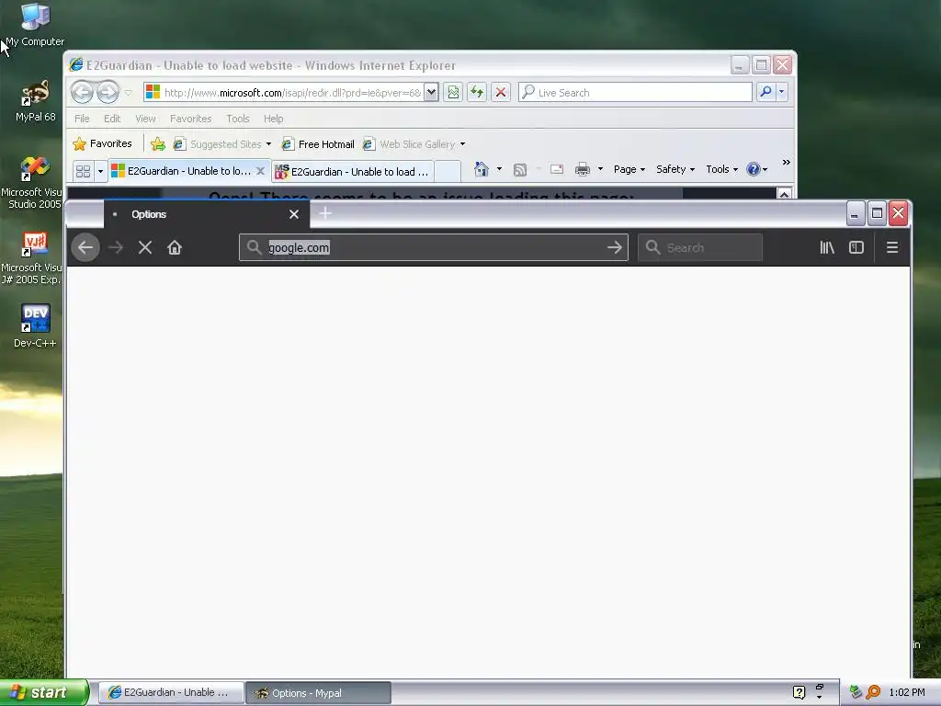Expand the IE address bar dropdown
Viewport: 941px width, 706px height.
pyautogui.click(x=431, y=93)
